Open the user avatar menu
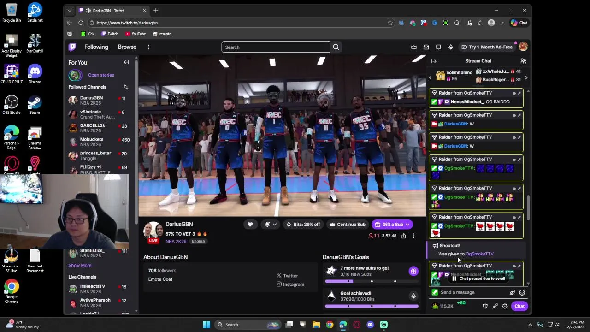 coord(523,47)
